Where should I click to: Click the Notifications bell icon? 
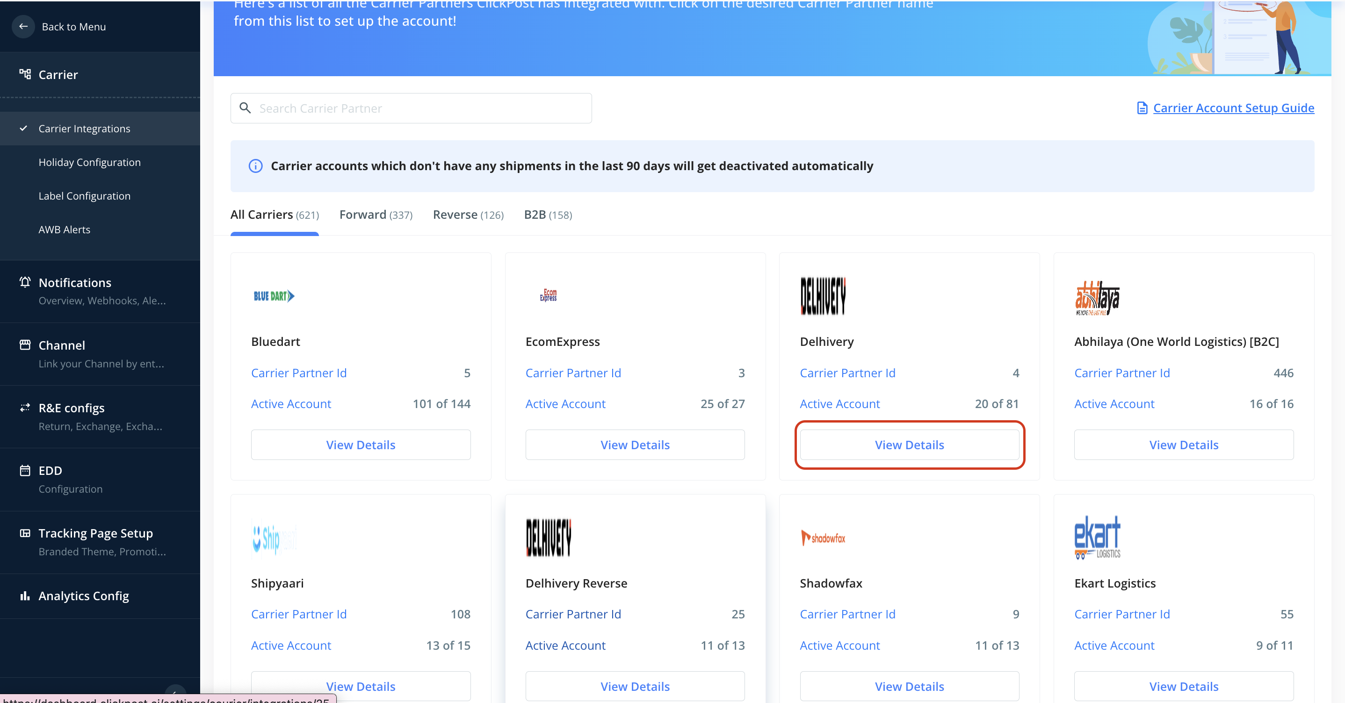point(24,282)
